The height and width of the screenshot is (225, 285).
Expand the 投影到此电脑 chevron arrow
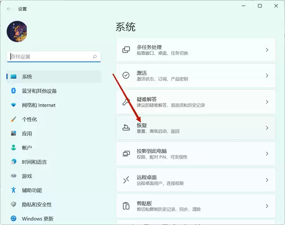coord(267,154)
